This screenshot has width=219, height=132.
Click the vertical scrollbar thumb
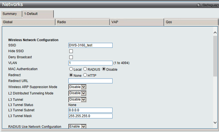[x=215, y=56]
